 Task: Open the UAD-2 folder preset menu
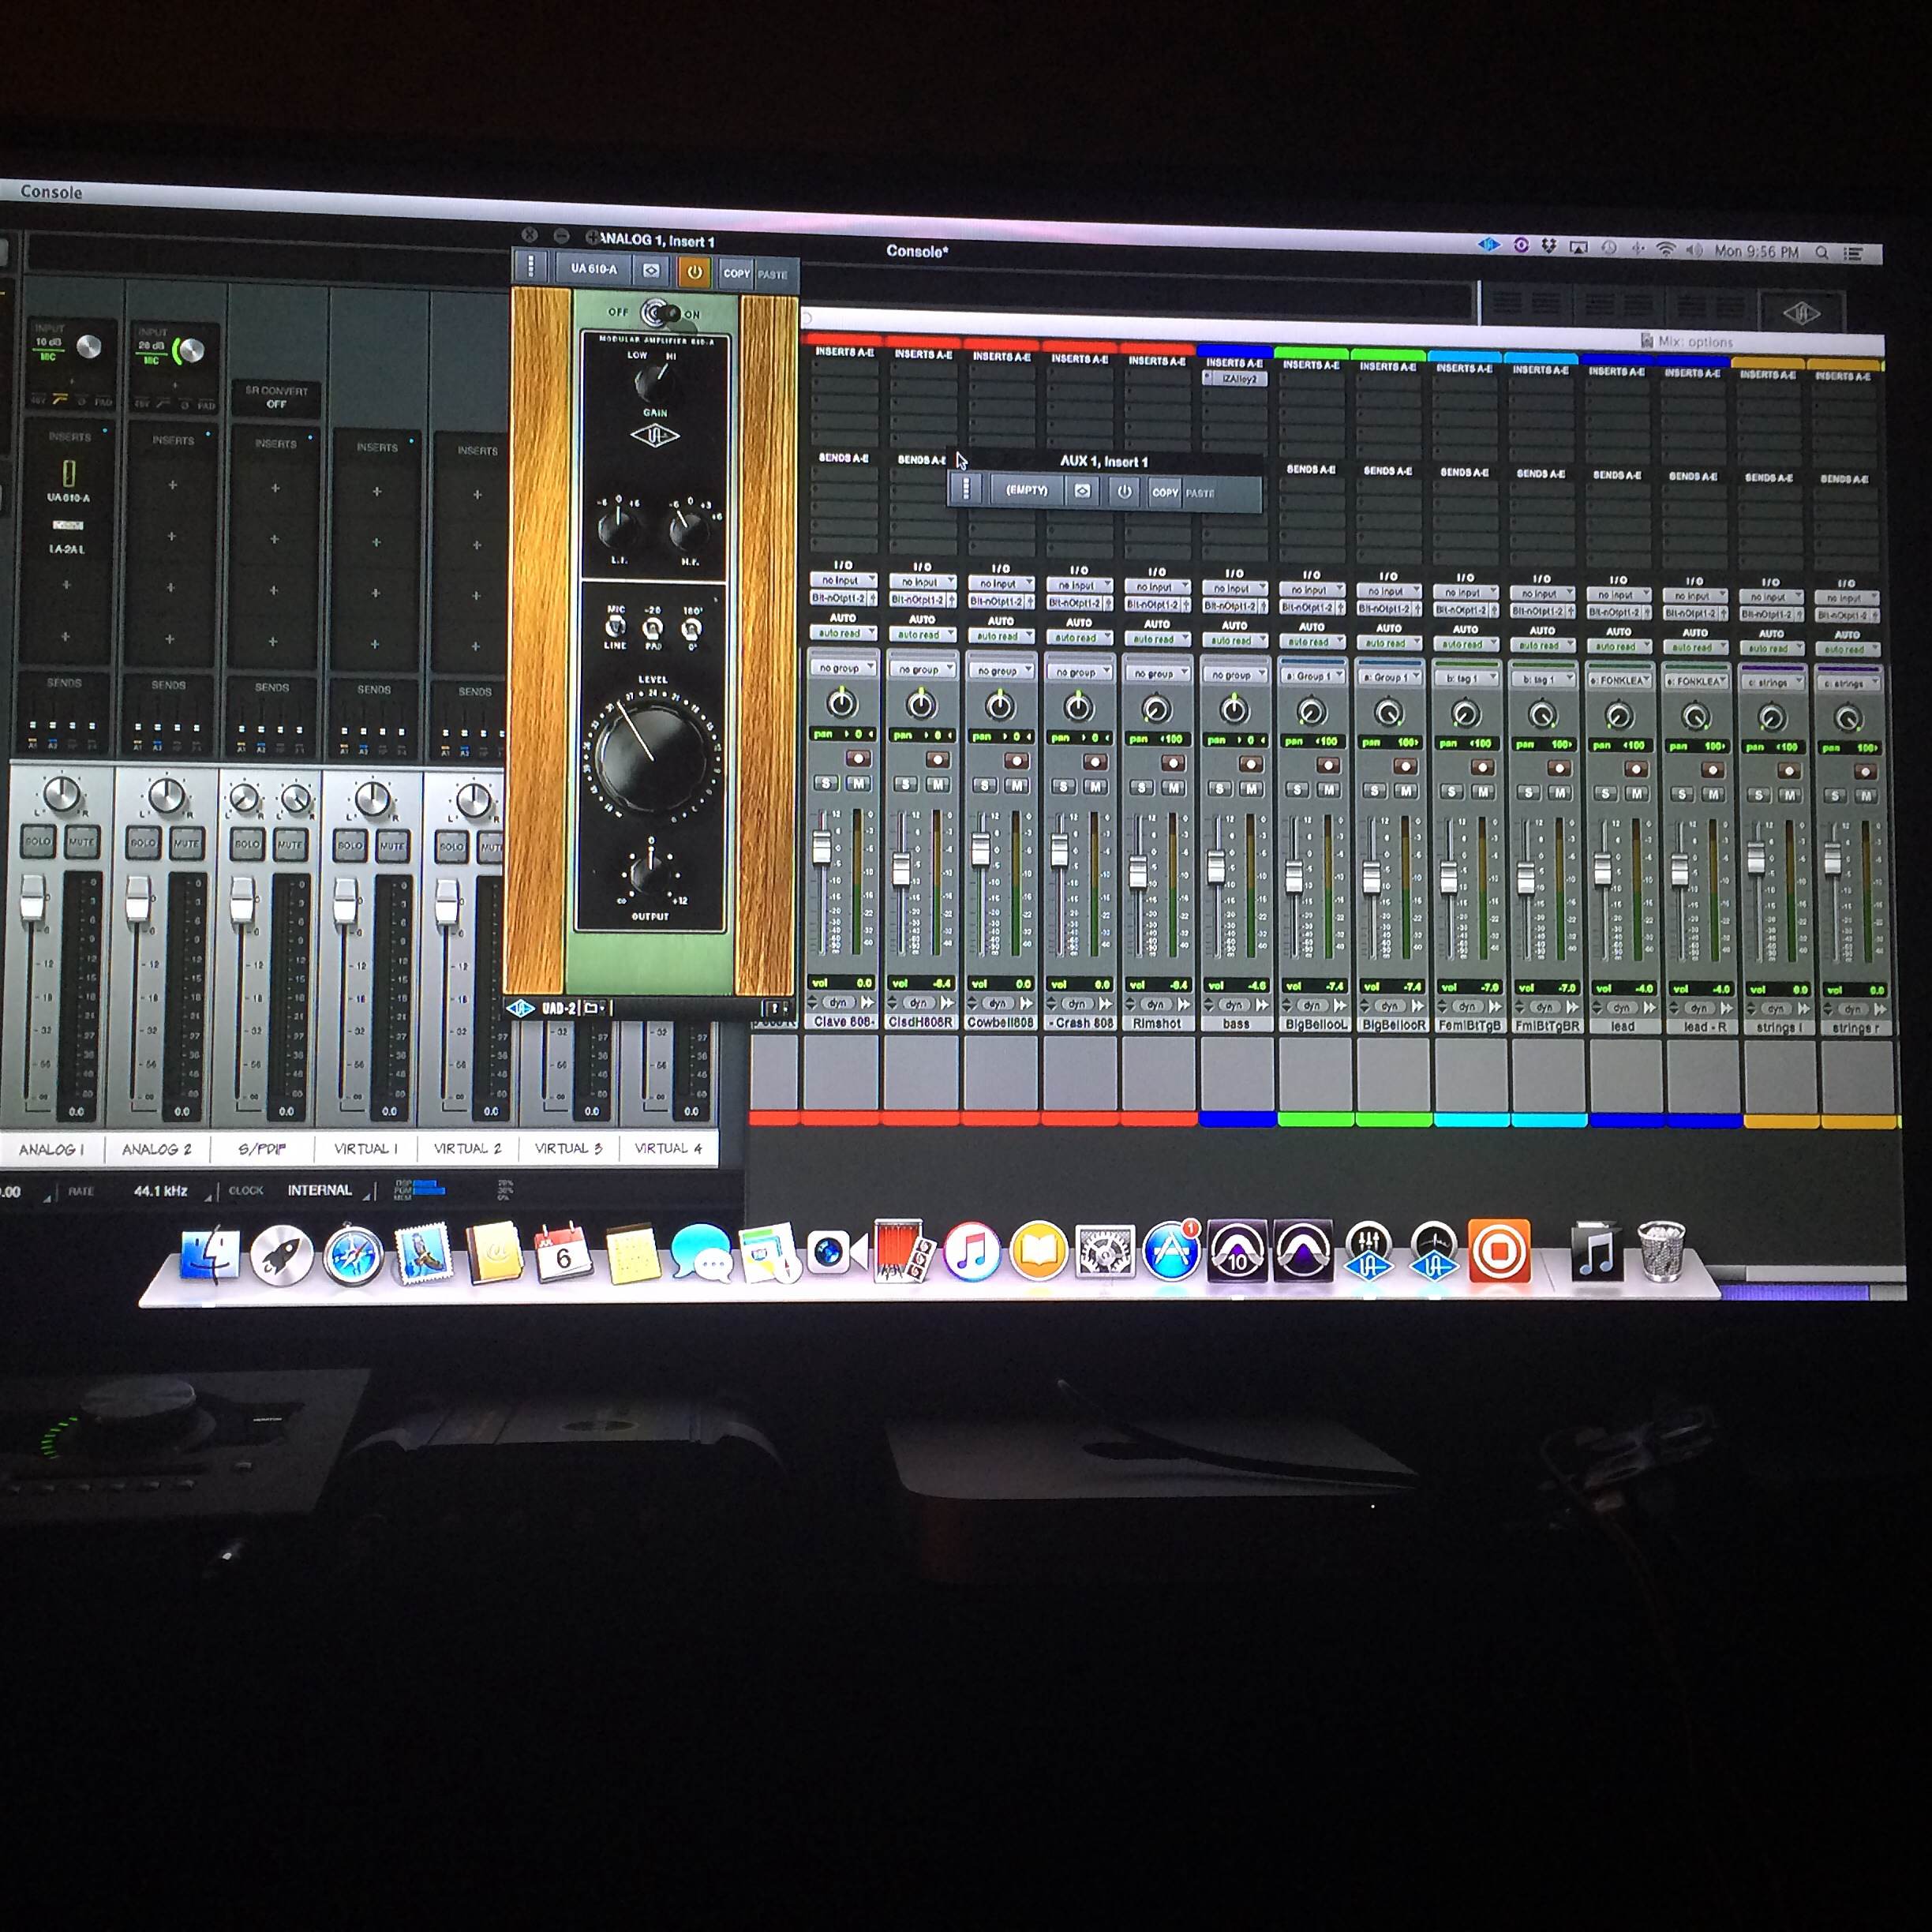[x=594, y=1008]
